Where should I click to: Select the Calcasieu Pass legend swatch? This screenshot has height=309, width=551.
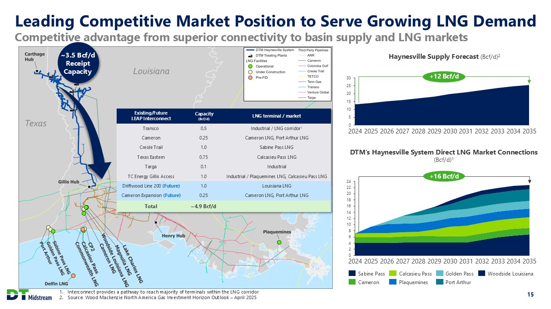click(x=393, y=273)
